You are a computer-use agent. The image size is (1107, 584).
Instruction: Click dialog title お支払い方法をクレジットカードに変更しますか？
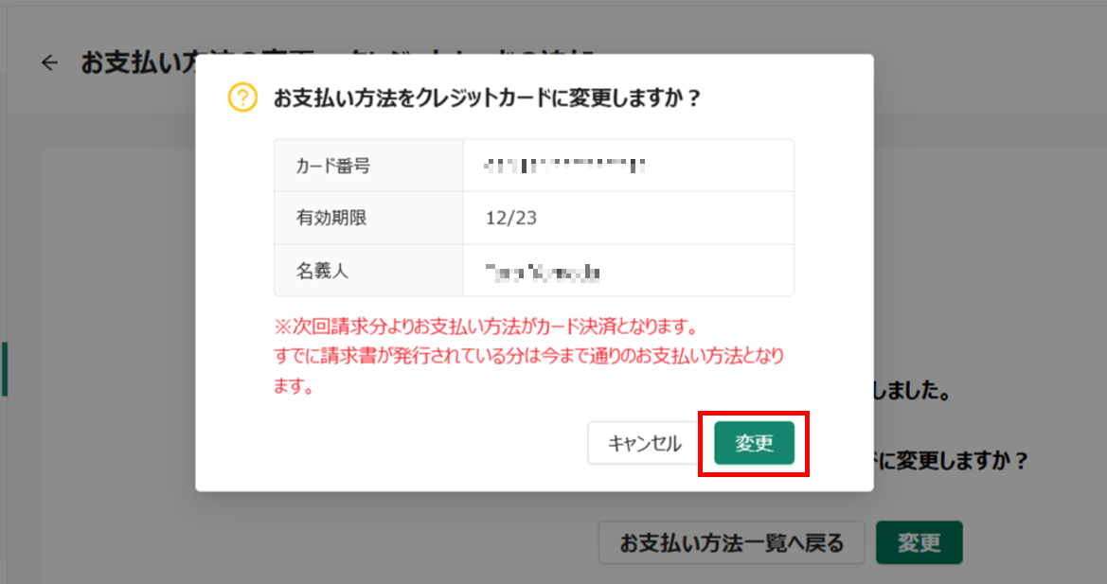pos(487,97)
